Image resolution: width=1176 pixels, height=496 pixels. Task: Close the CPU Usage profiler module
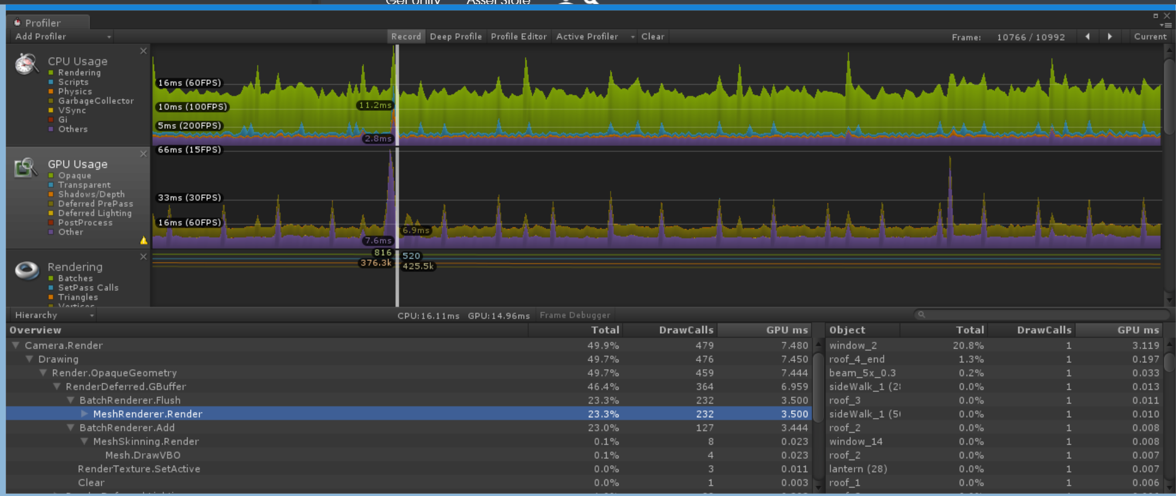coord(144,51)
